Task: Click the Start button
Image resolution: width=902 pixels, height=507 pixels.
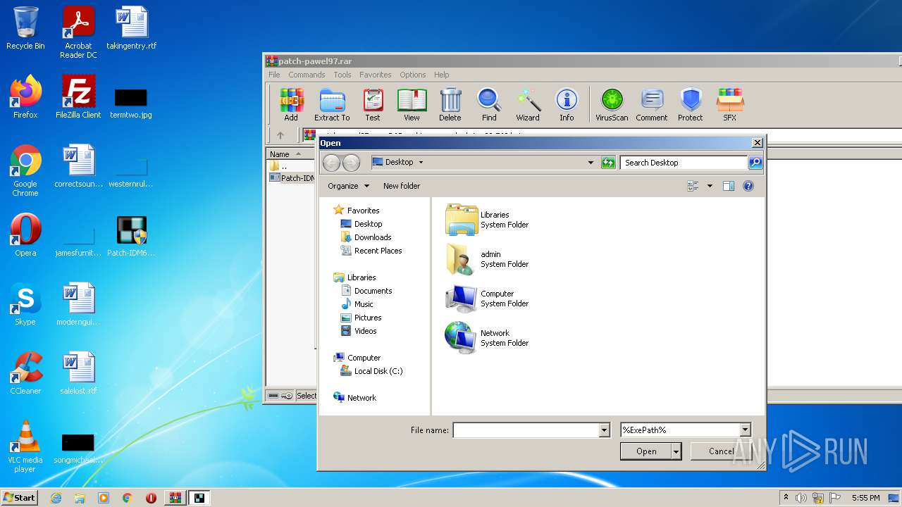Action: pyautogui.click(x=19, y=497)
